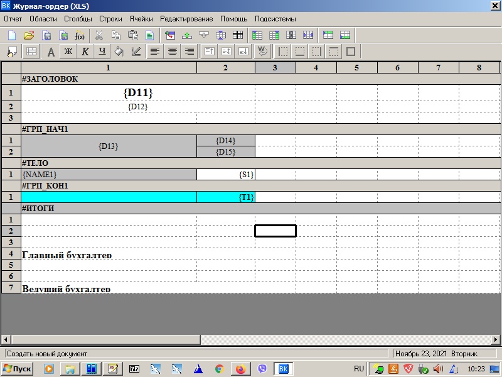Click the Пуск start button
The width and height of the screenshot is (502, 377).
click(18, 369)
